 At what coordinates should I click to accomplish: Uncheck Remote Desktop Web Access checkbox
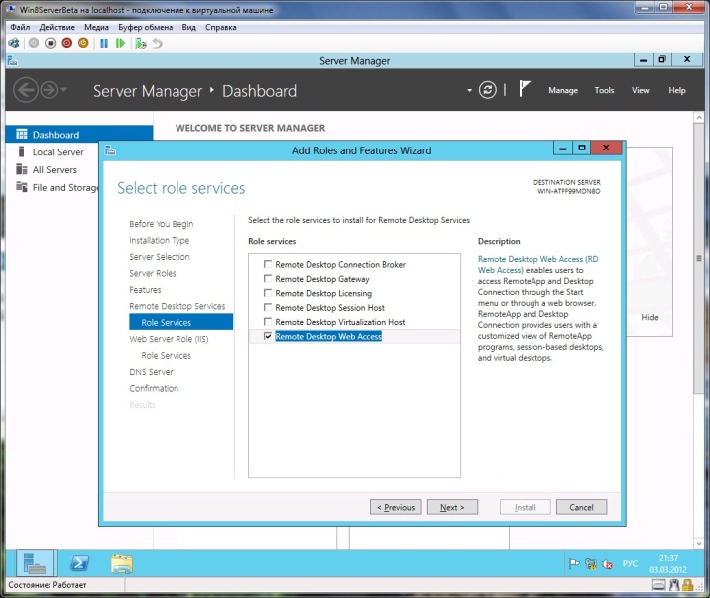[267, 337]
